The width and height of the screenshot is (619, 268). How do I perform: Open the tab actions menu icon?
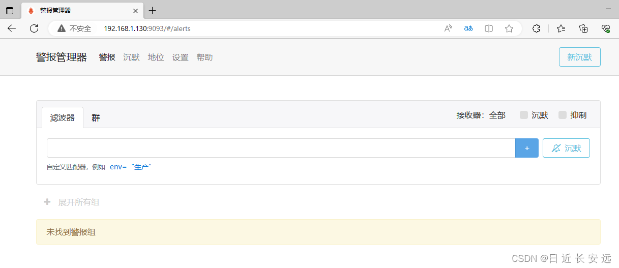10,10
